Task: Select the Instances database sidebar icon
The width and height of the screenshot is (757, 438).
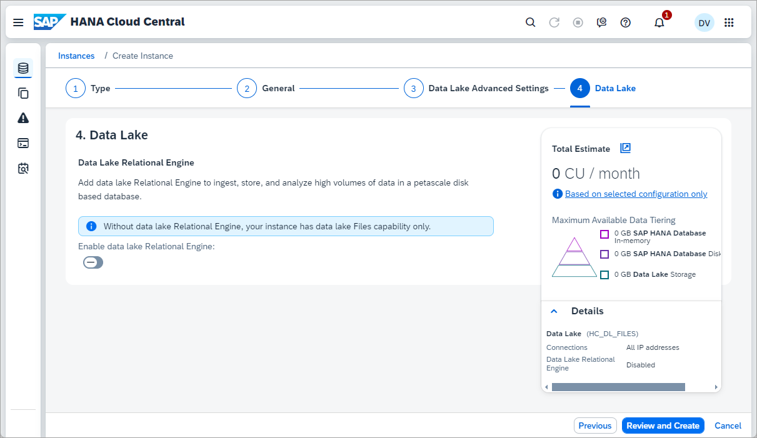Action: point(23,68)
